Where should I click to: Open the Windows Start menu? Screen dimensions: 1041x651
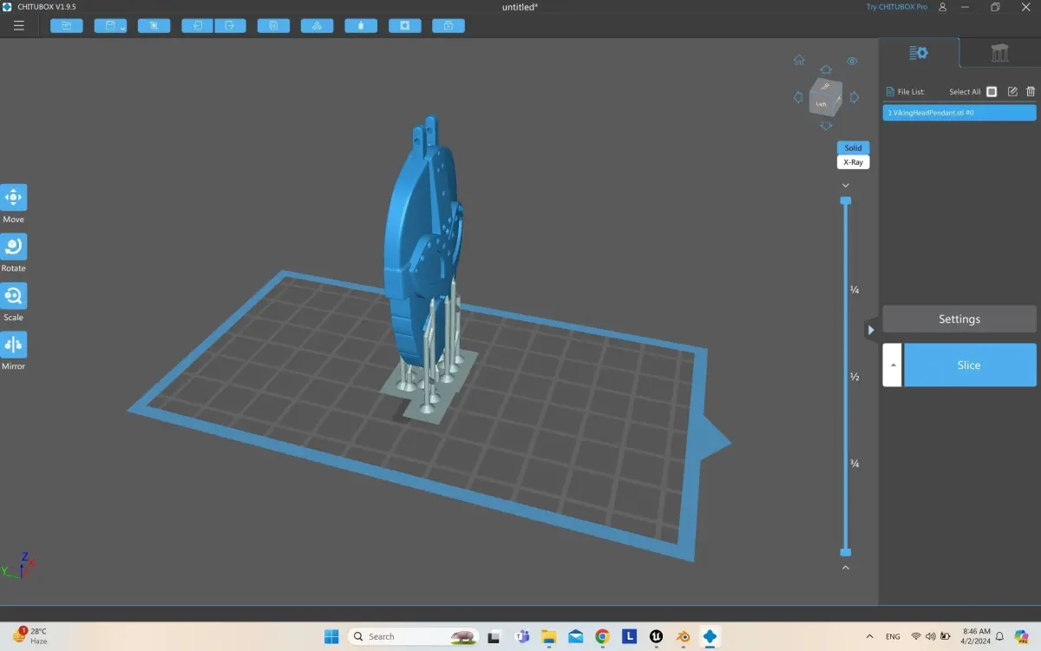pyautogui.click(x=331, y=636)
